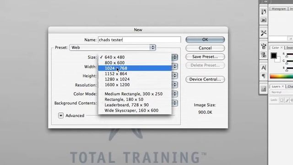Viewport: 293px width, 165px height.
Task: Select 640 x 480 size
Action: (135, 57)
